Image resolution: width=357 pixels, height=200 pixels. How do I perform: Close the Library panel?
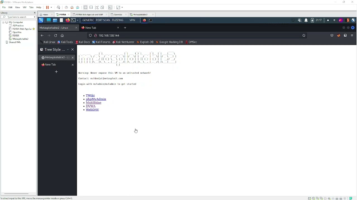coord(35,13)
